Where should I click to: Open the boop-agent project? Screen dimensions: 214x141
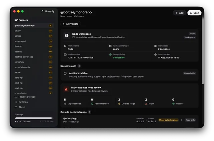33,41
